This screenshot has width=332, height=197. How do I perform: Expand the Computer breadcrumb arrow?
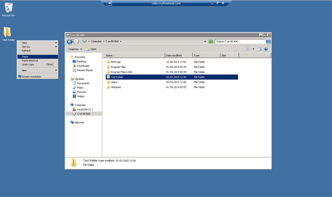[104, 41]
